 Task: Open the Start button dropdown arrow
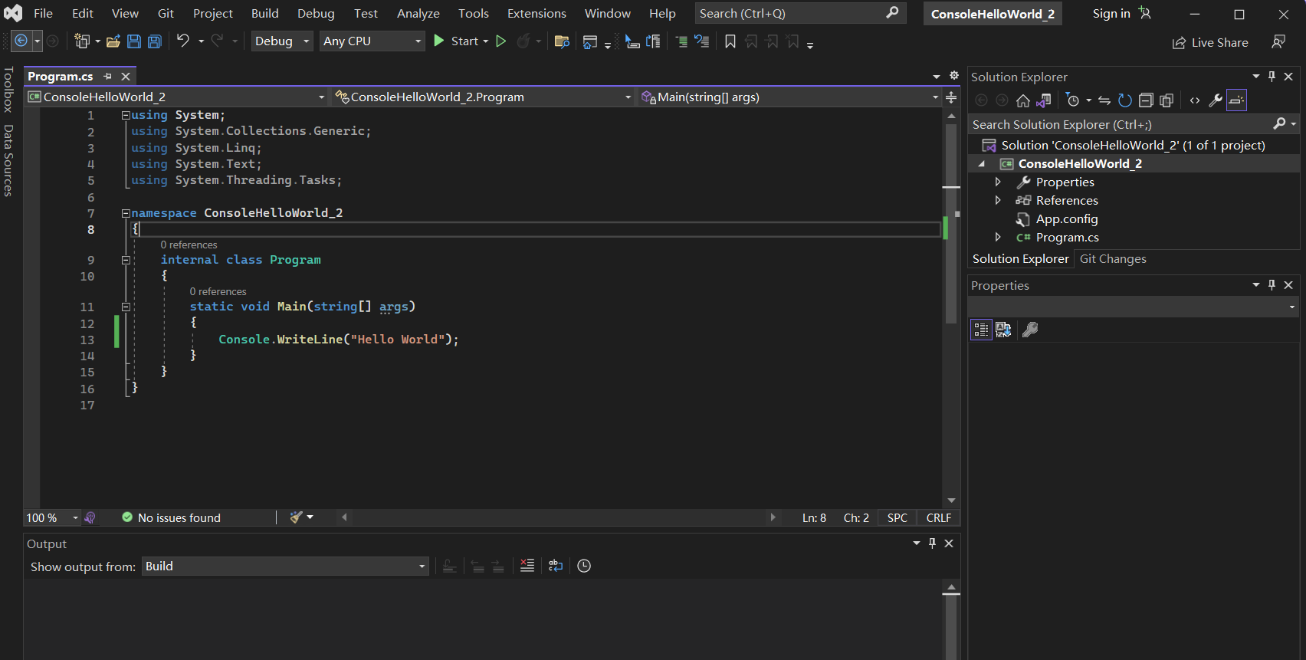[486, 41]
